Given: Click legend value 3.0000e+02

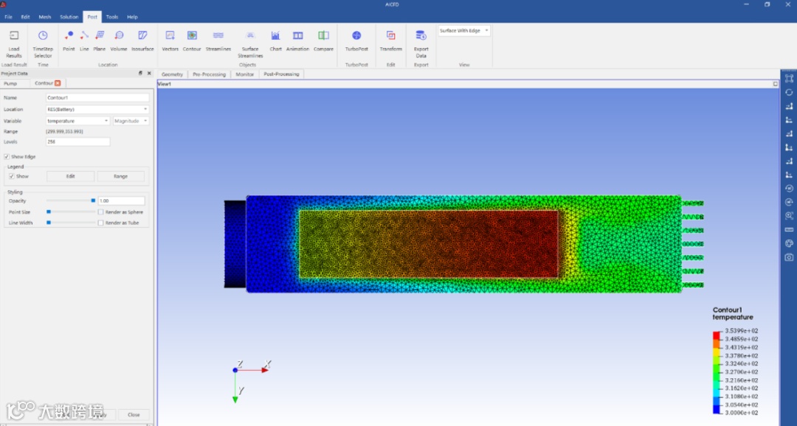Looking at the screenshot, I should tap(741, 413).
